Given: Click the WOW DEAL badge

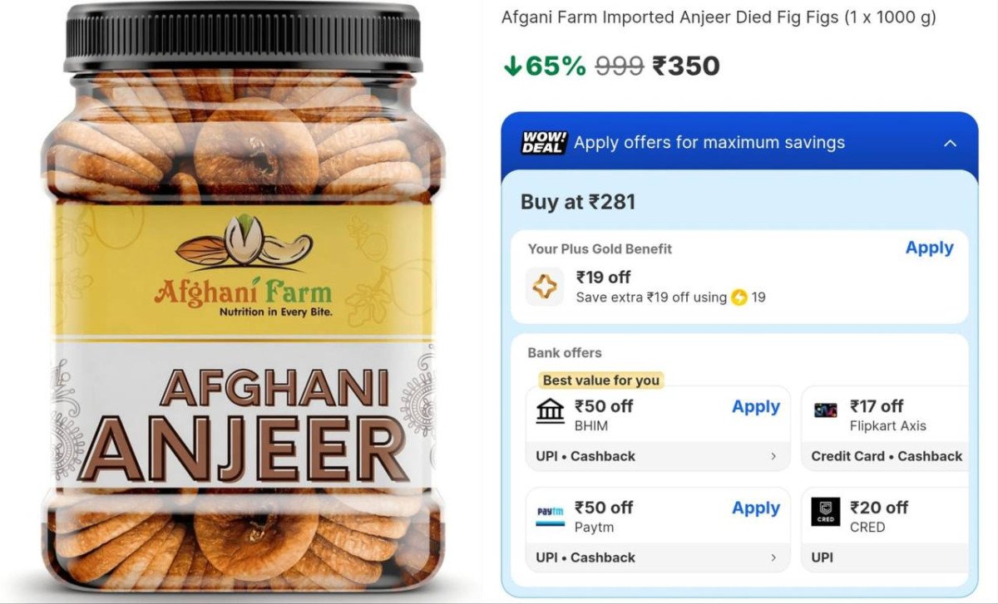Looking at the screenshot, I should pyautogui.click(x=545, y=142).
